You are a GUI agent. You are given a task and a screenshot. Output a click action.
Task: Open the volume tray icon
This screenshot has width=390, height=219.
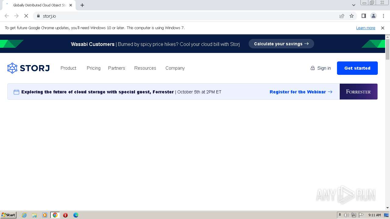[x=346, y=215]
